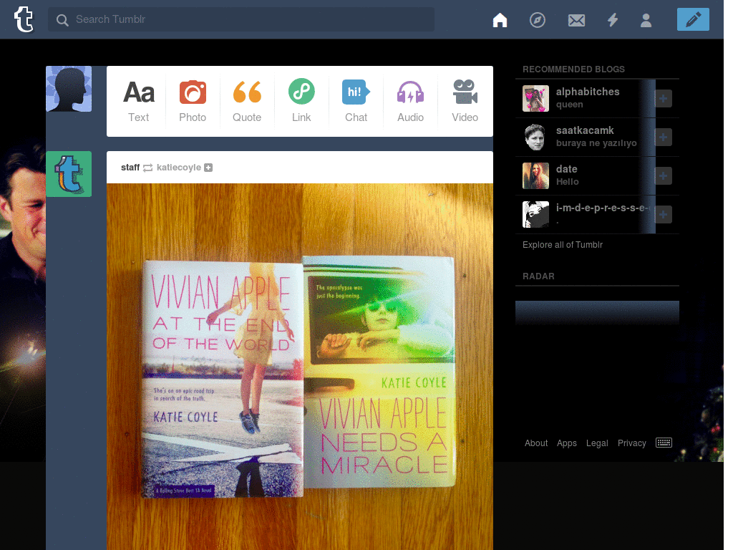Screen dimensions: 733x550
Task: Open the Legal footer link
Action: point(597,443)
